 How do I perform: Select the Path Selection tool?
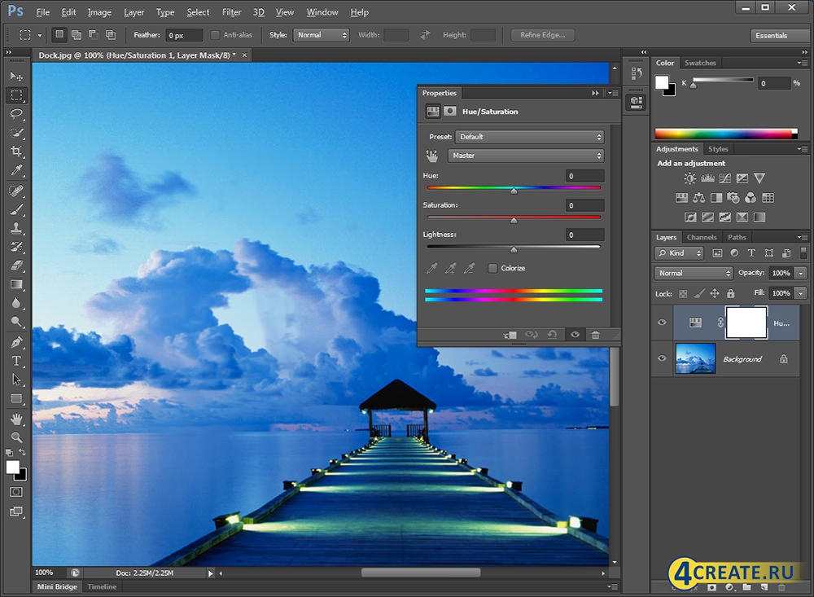click(16, 380)
